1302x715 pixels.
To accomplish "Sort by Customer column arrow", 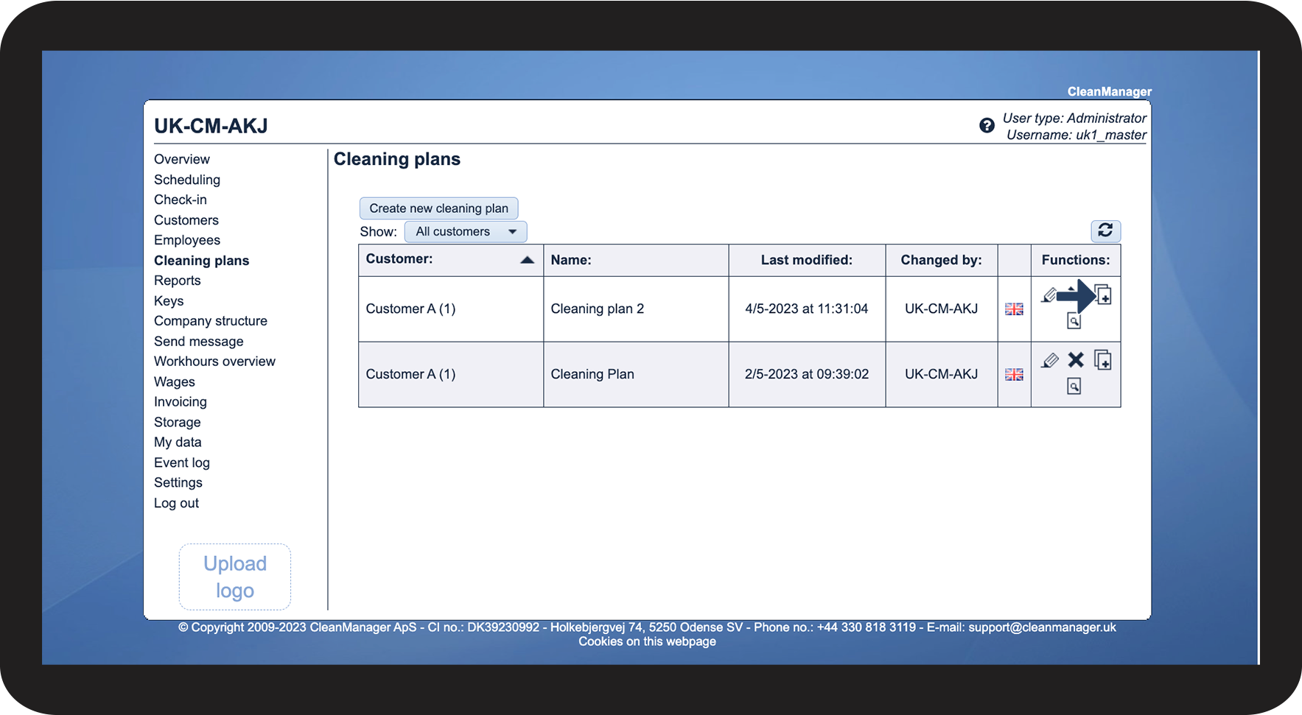I will 527,259.
